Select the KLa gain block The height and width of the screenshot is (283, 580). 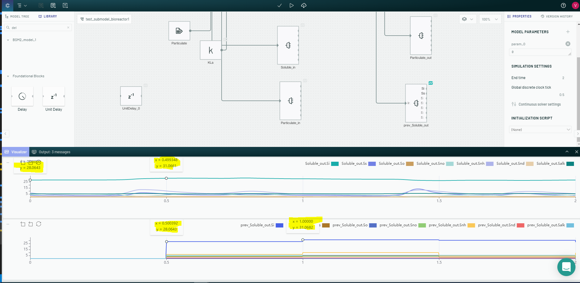coord(211,50)
